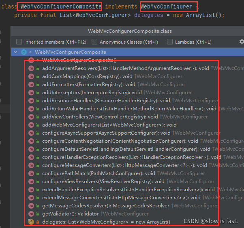Image resolution: width=244 pixels, height=228 pixels.
Task: Click the method icon beside configureMessageConverters
Action: (31, 165)
